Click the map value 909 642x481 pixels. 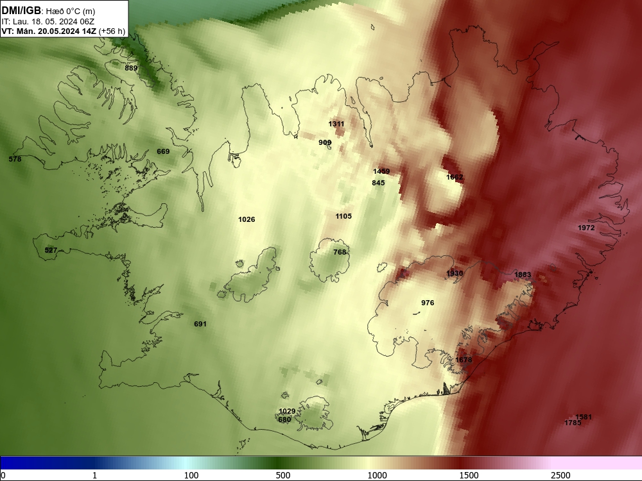[325, 142]
